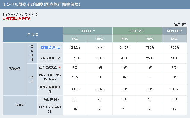Image resolution: width=190 pixels, height=118 pixels.
Task: Click the 1億 cell in SA02 column
Action: [x=75, y=67]
